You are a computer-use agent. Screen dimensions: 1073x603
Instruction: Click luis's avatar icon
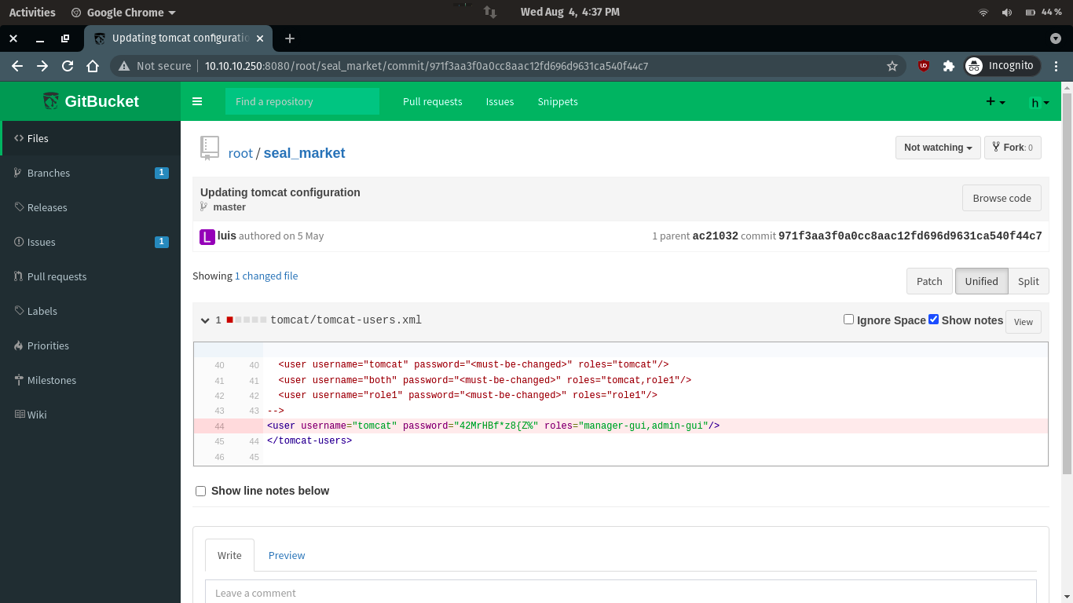(207, 236)
